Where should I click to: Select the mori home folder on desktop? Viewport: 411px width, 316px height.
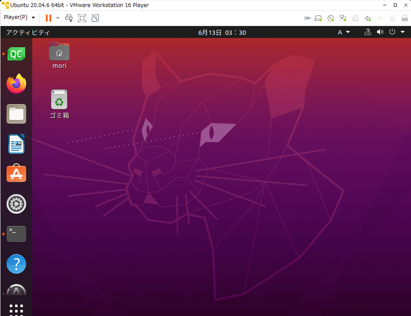click(x=59, y=56)
